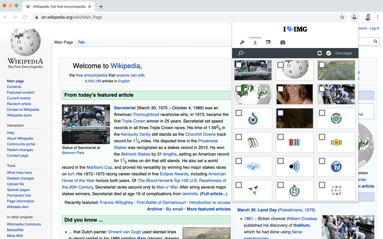Click the Kentucky Derby link

click(136, 134)
